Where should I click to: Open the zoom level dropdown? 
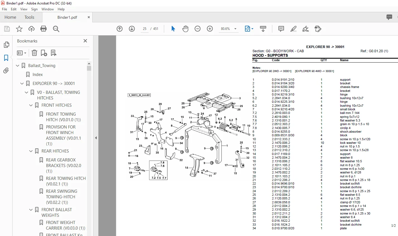click(235, 29)
